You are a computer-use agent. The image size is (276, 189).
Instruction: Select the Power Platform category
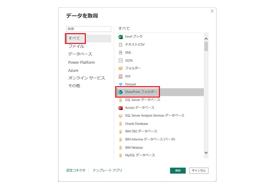[81, 62]
